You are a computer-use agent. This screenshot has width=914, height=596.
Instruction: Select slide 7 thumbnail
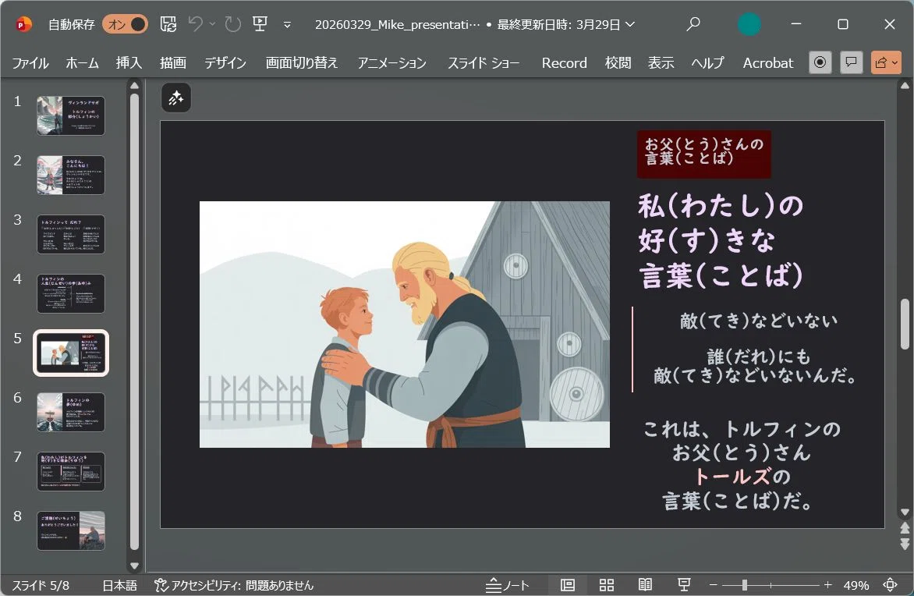70,471
